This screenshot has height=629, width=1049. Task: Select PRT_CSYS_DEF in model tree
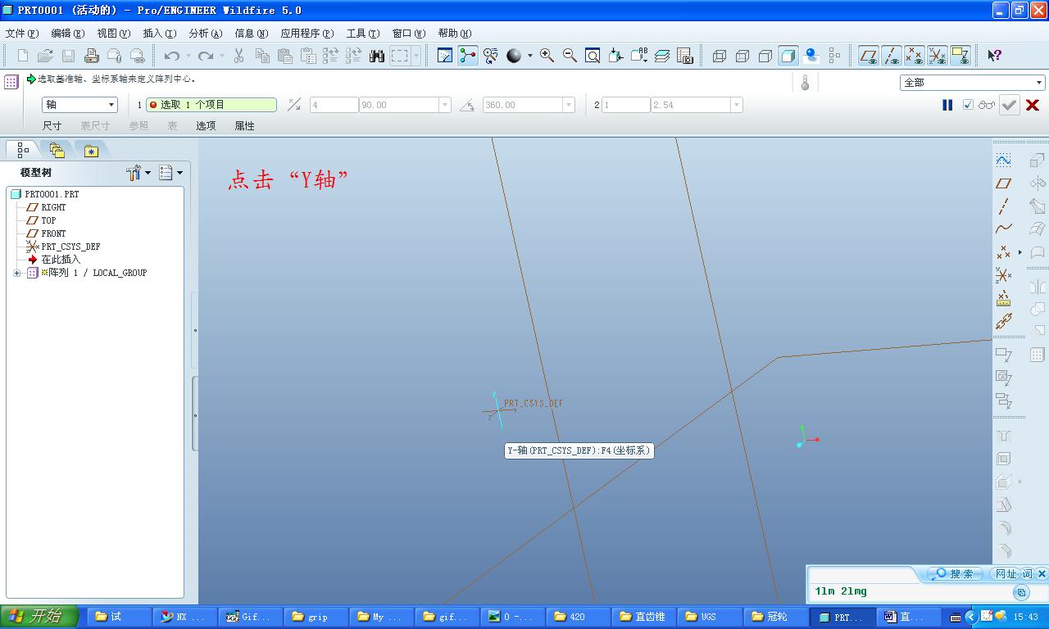click(x=70, y=247)
